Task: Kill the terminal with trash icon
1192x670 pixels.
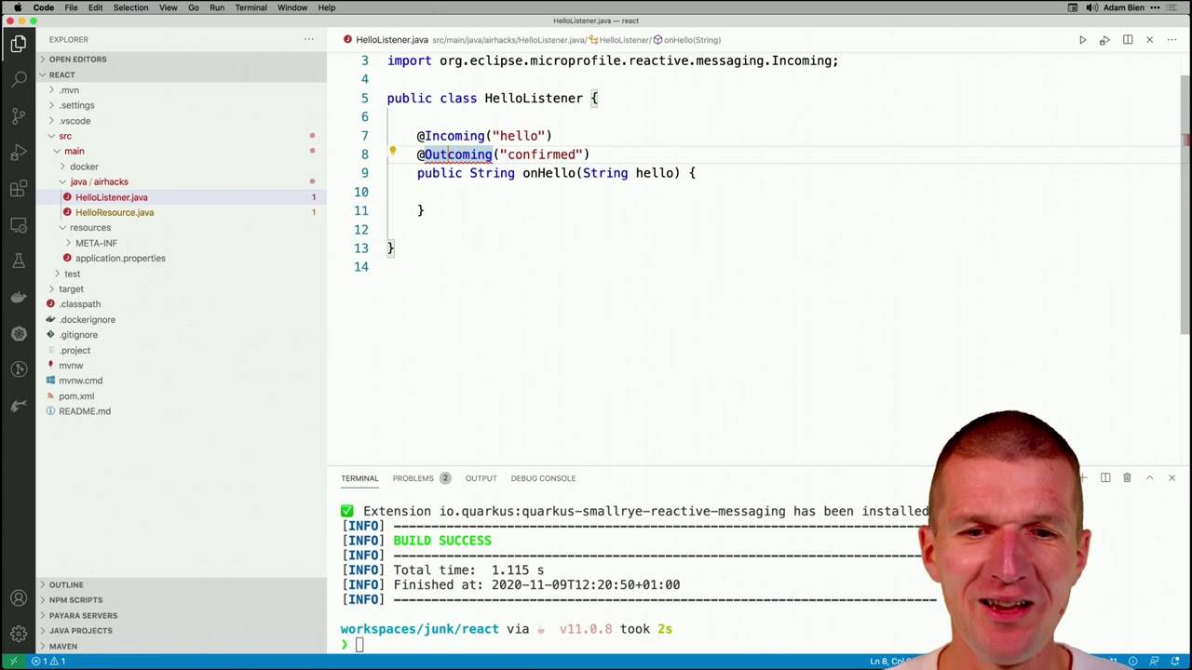Action: [x=1127, y=477]
